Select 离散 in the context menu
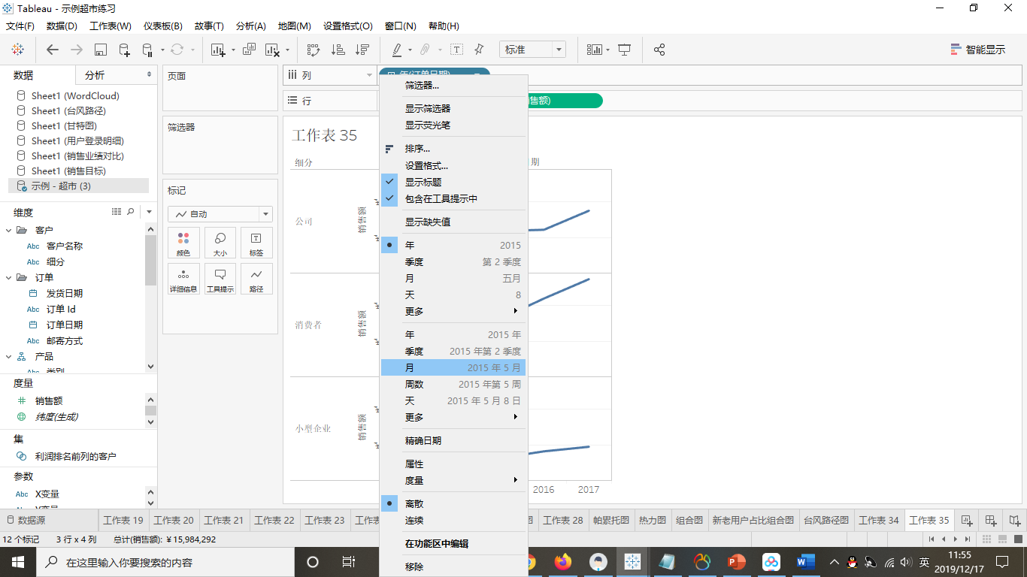 453,504
